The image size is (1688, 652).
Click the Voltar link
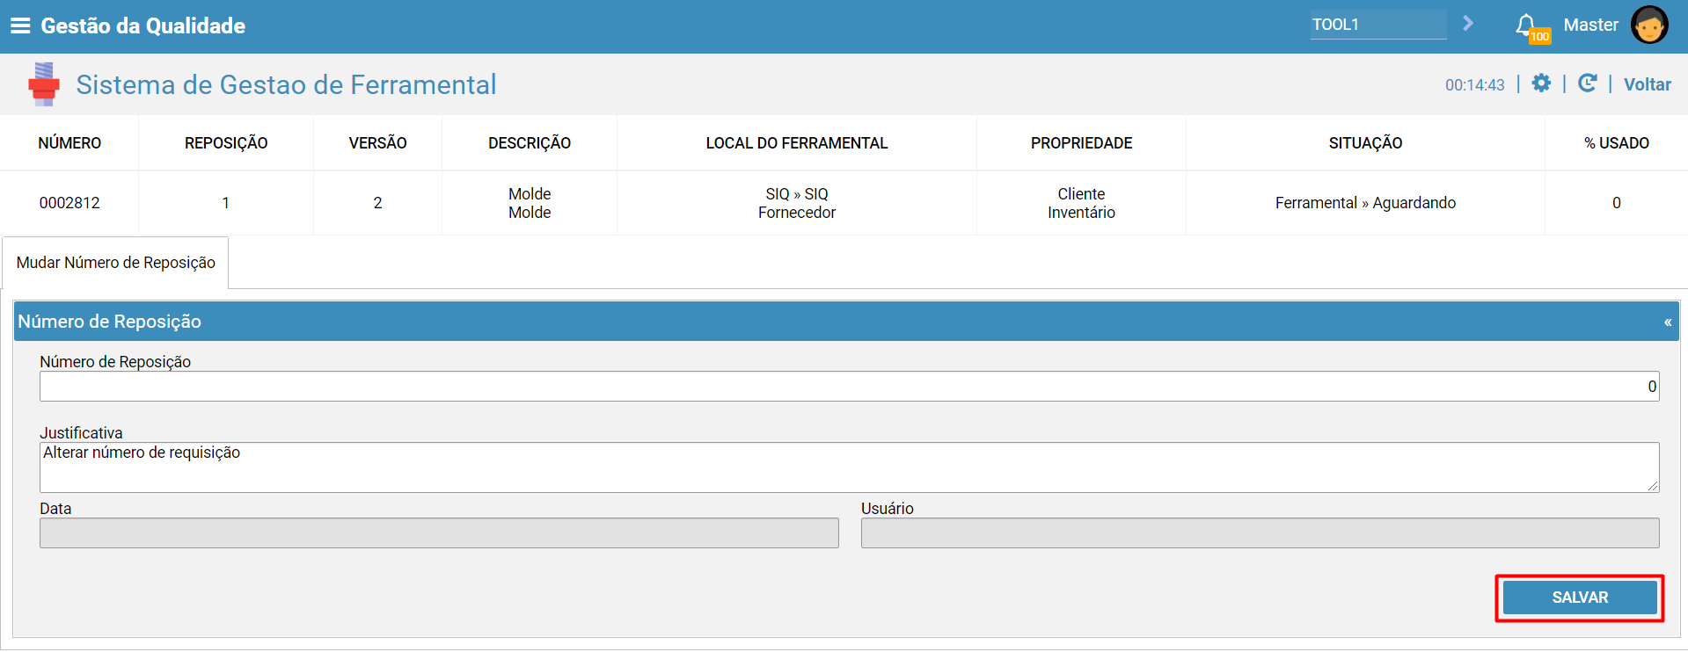point(1647,84)
